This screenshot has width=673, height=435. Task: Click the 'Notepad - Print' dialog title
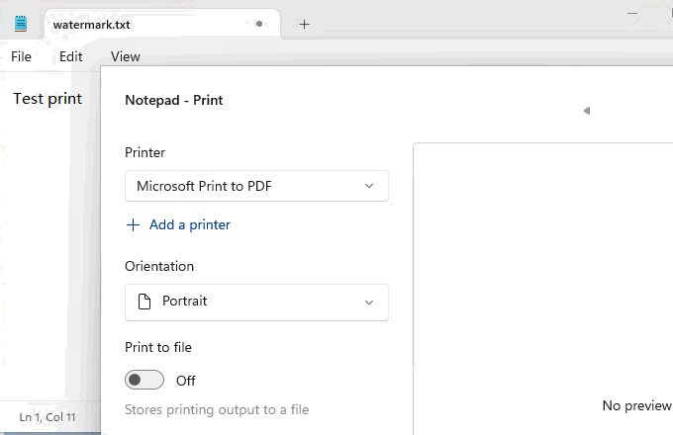(174, 100)
